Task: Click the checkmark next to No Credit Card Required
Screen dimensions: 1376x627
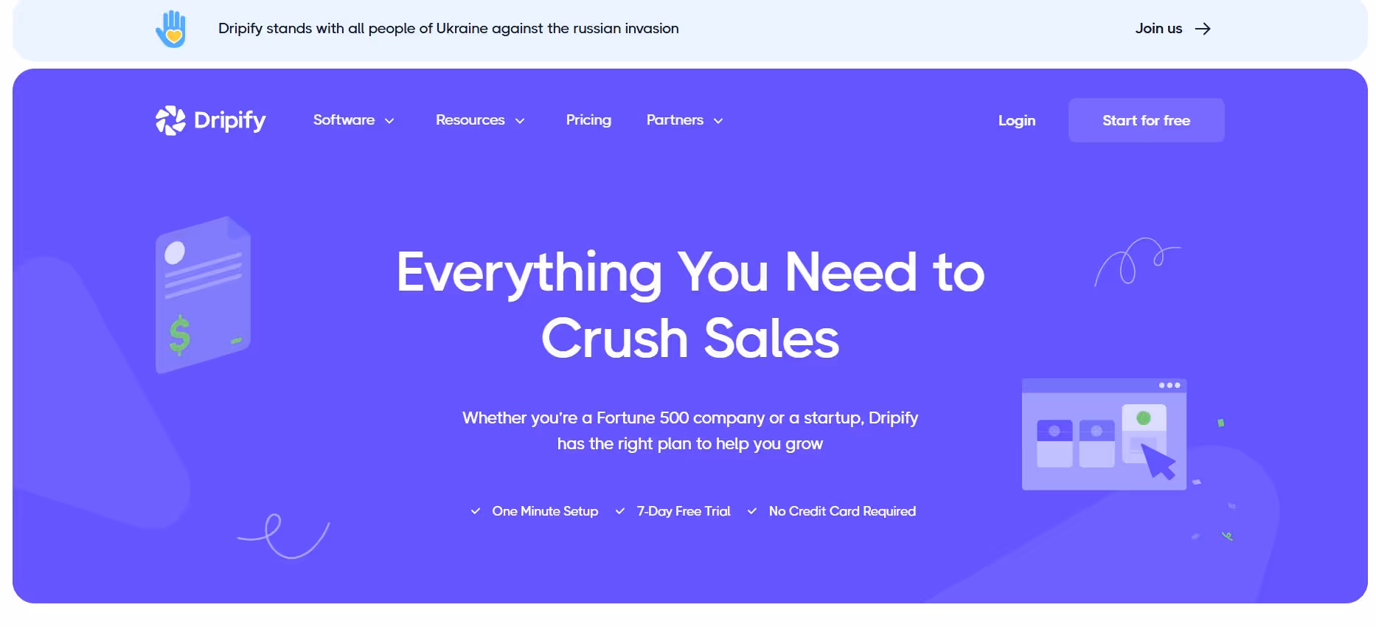Action: tap(752, 511)
